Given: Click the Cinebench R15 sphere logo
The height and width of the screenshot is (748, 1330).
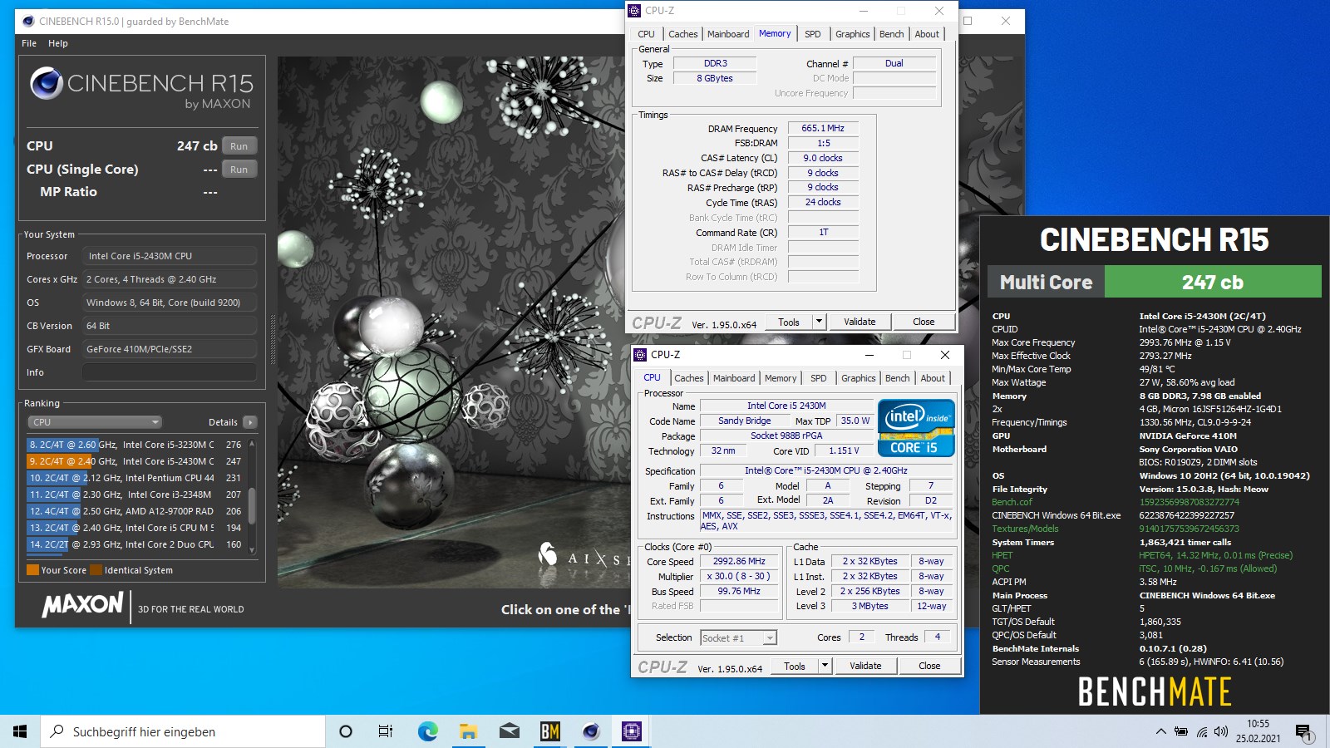Looking at the screenshot, I should click(47, 84).
